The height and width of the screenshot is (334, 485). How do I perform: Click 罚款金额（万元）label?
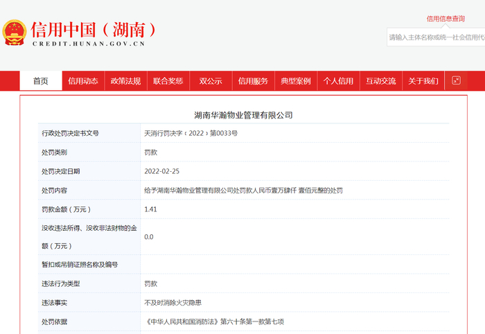(x=67, y=209)
